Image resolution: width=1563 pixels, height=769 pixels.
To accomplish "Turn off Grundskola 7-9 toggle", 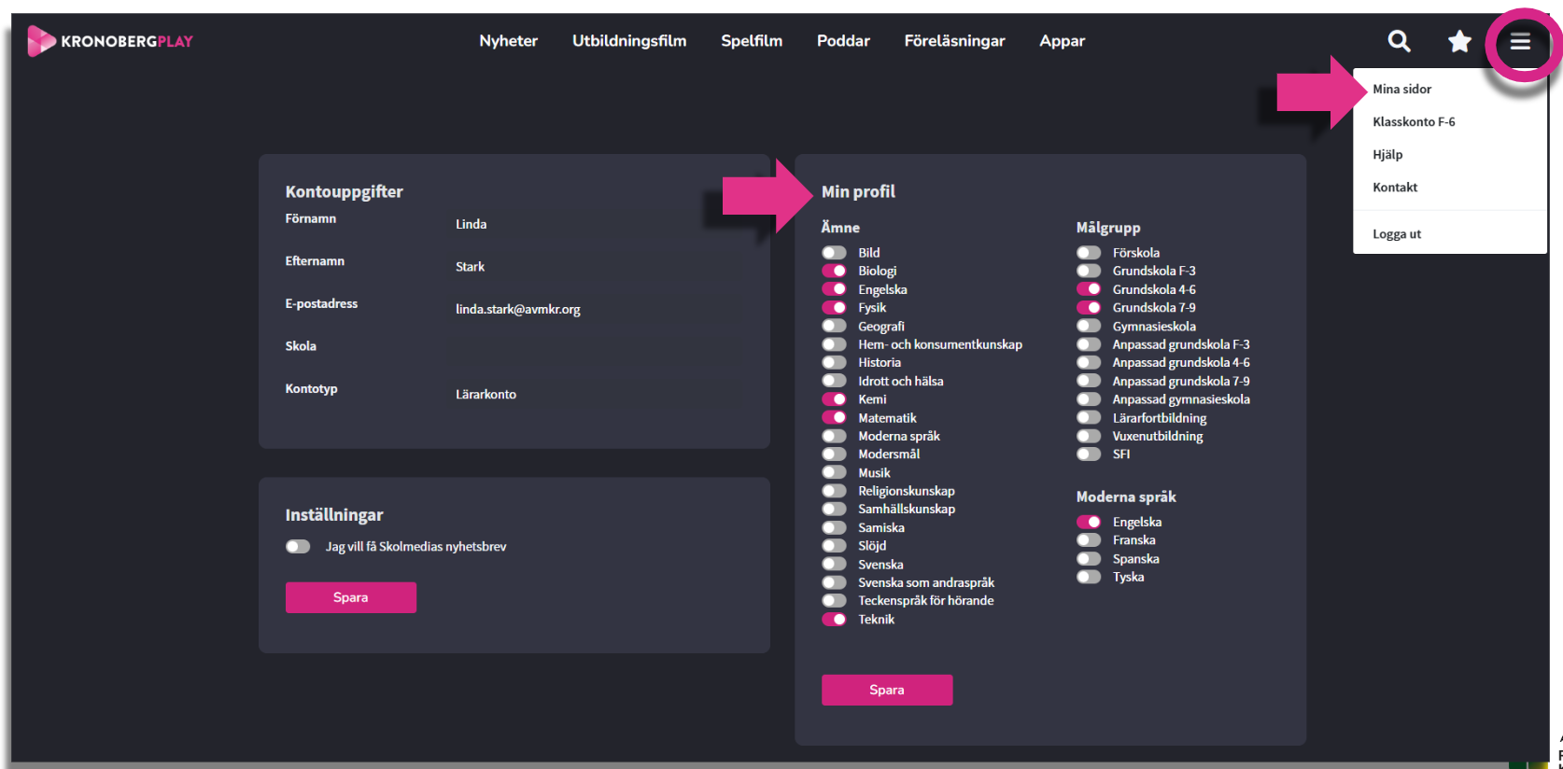I will pyautogui.click(x=1089, y=307).
